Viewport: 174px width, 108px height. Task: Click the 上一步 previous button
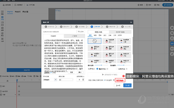[x=118, y=86]
